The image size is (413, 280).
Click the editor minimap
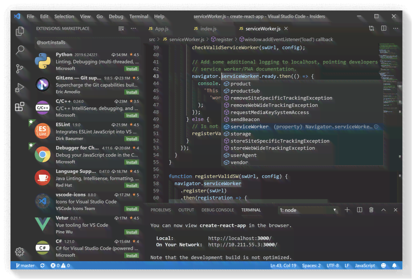388,78
